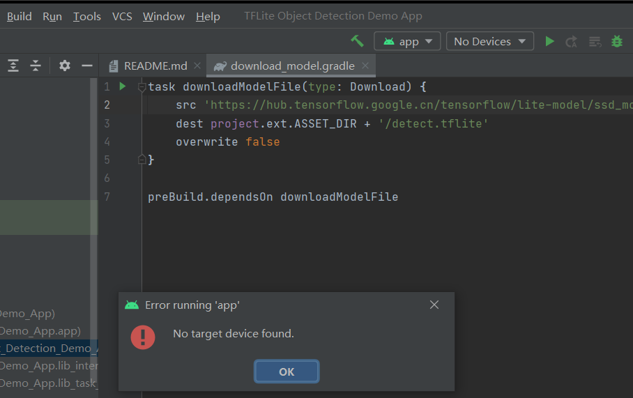Click the Android icon in app configuration
Image resolution: width=633 pixels, height=398 pixels.
(389, 41)
